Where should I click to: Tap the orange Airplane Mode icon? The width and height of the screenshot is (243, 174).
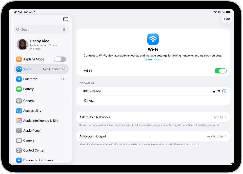[19, 59]
